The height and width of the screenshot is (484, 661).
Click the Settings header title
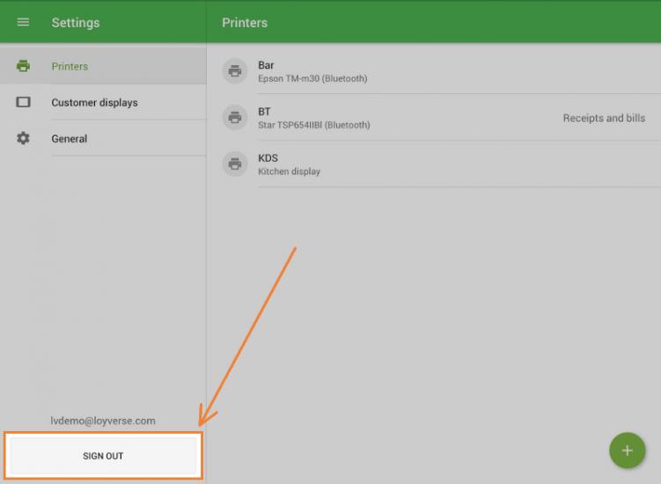tap(76, 23)
